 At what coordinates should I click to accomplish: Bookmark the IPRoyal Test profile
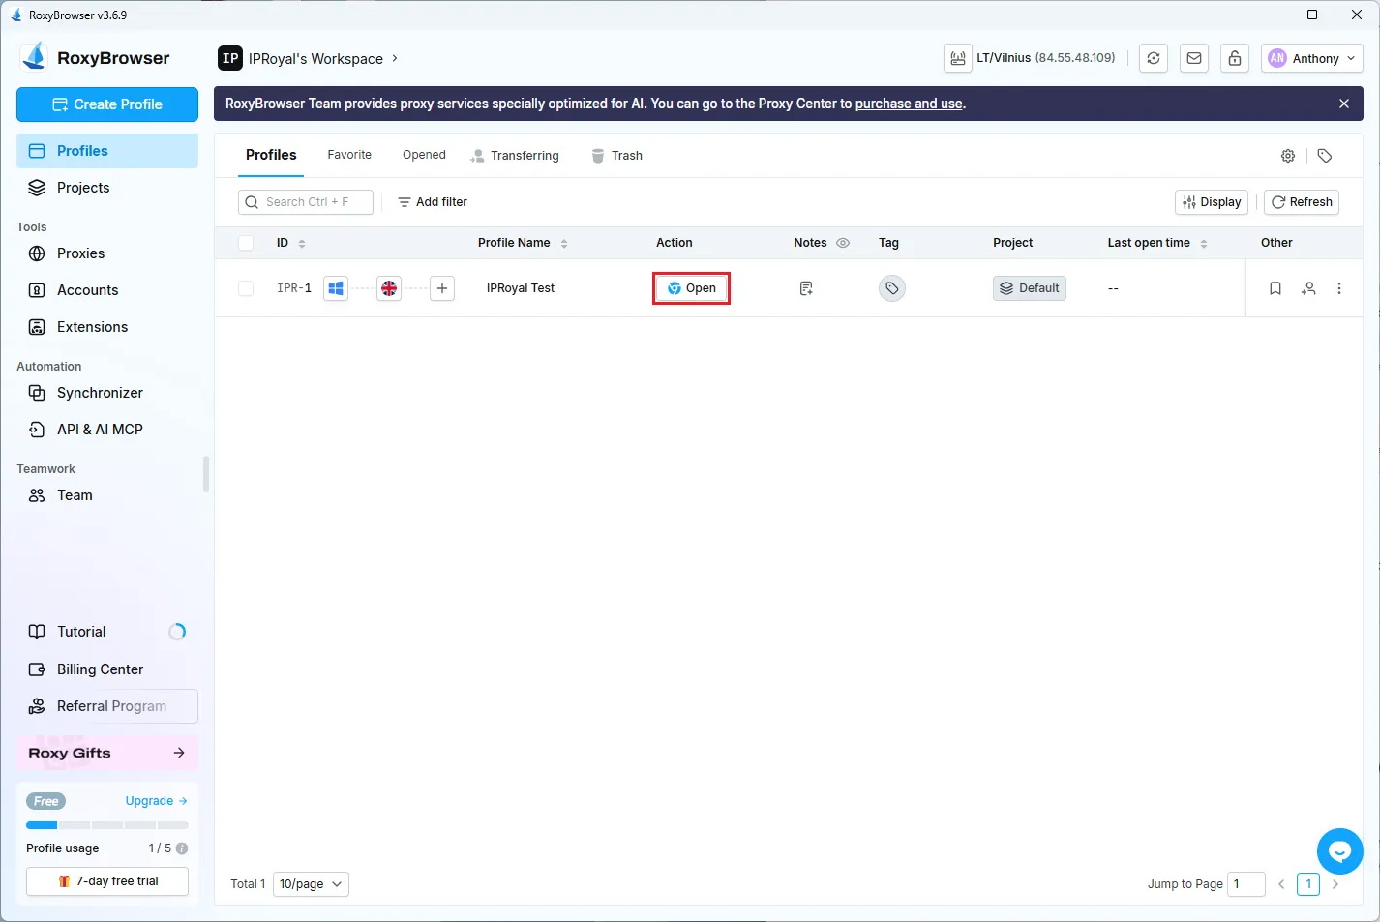click(1275, 288)
